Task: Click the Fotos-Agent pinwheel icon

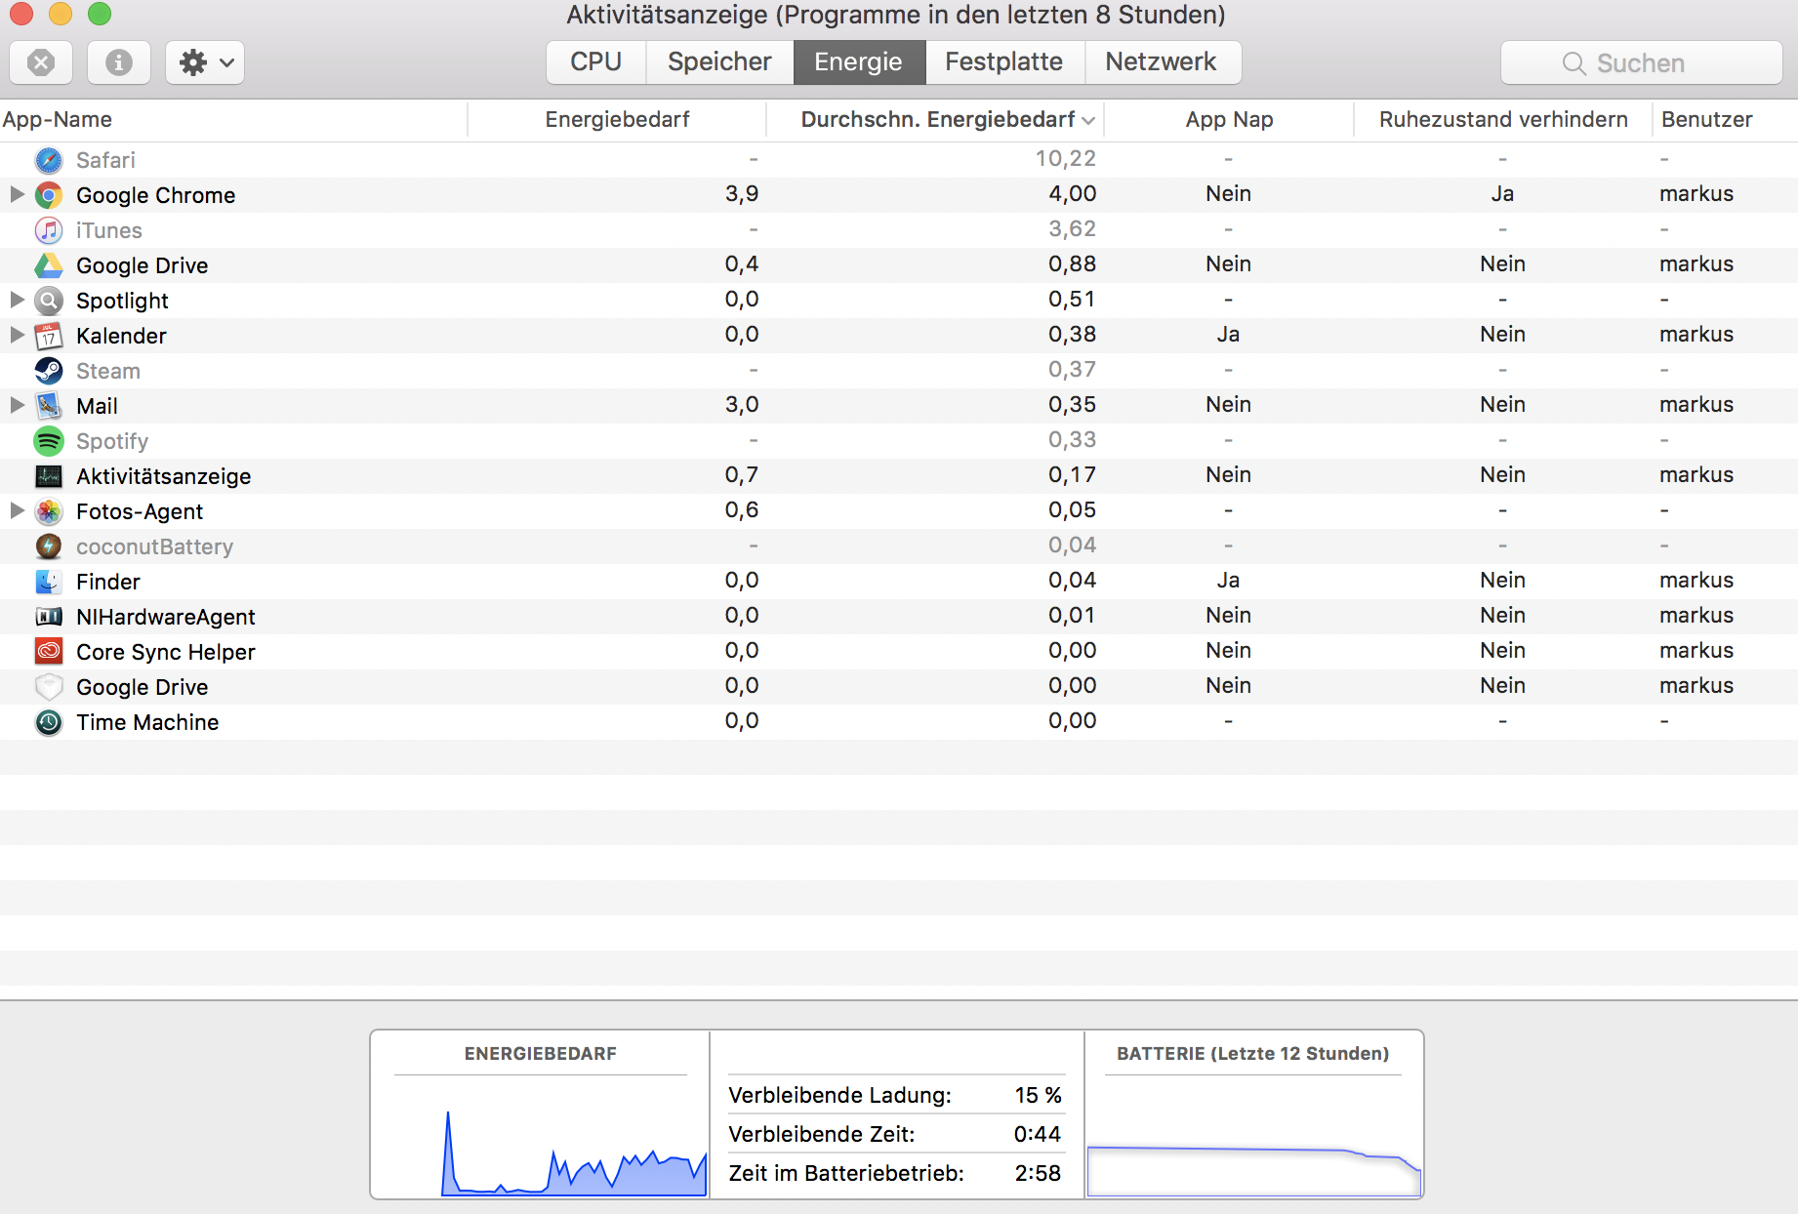Action: [x=49, y=511]
